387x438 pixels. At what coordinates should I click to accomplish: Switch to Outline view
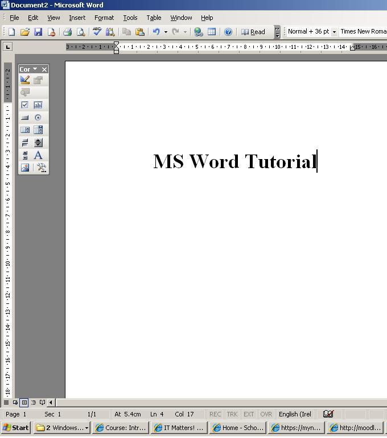click(x=34, y=403)
